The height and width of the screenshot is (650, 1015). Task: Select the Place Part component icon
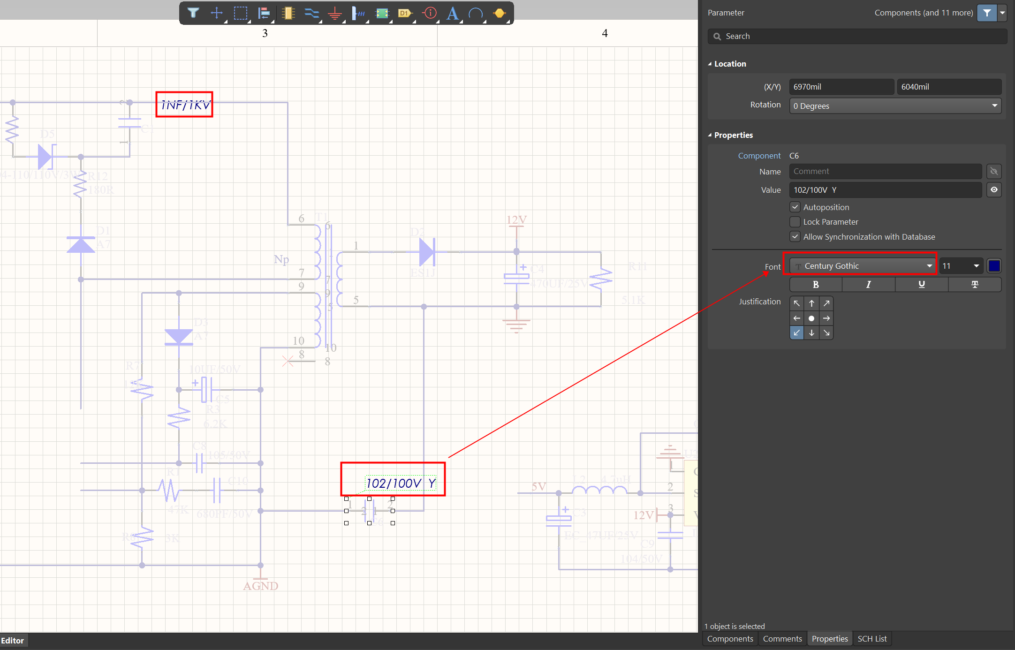coord(288,13)
